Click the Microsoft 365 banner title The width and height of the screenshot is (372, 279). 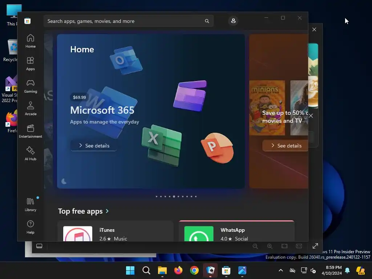coord(102,110)
